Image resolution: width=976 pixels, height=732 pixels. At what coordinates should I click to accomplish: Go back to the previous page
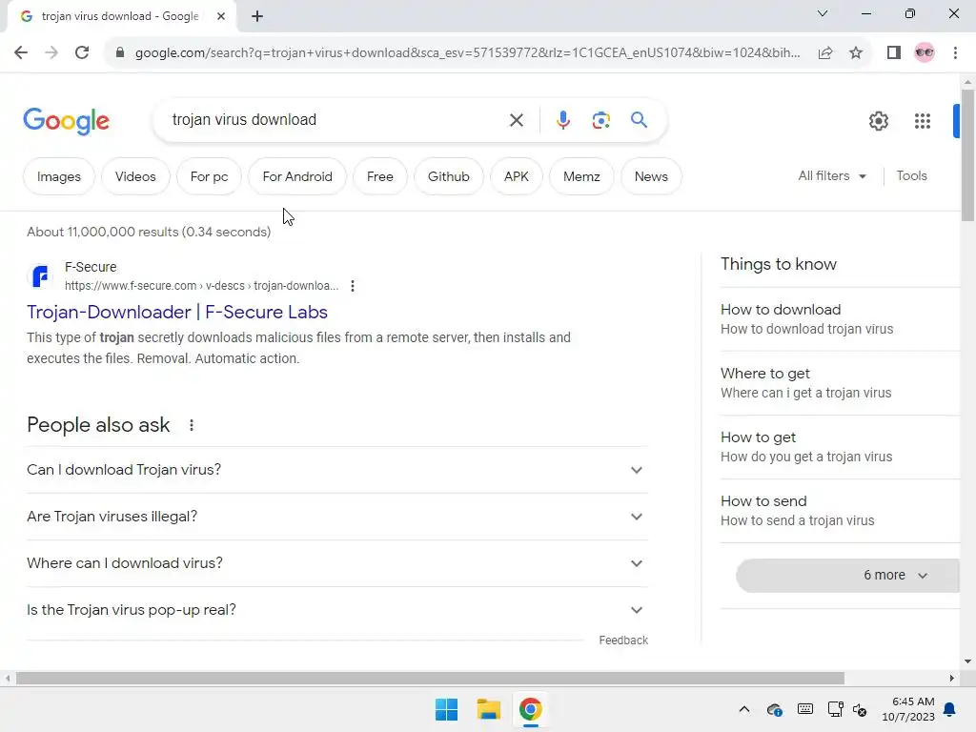21,52
